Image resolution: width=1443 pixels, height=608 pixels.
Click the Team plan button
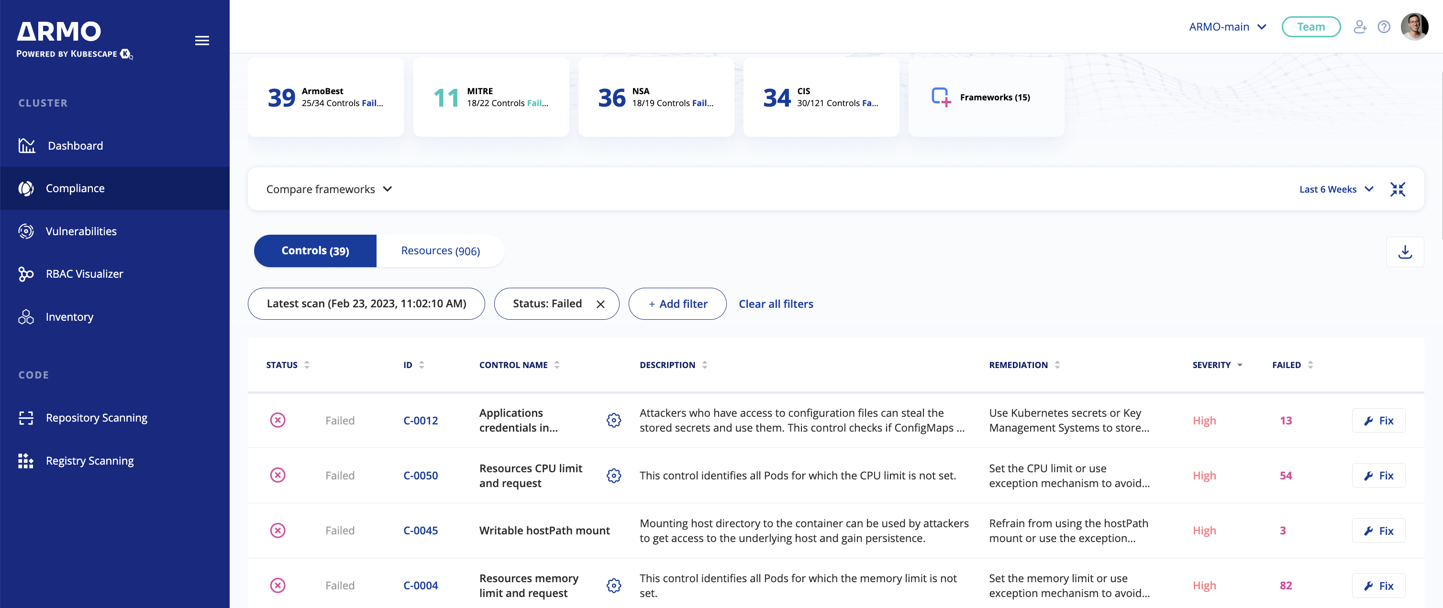point(1311,27)
